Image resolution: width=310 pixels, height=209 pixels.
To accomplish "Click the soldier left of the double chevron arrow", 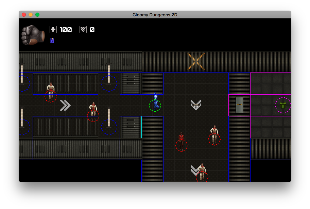I will pyautogui.click(x=51, y=92).
